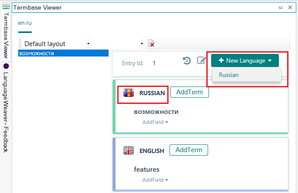Viewport: 298px width, 193px height.
Task: Pin the Termbase Viewer panel
Action: (x=280, y=7)
